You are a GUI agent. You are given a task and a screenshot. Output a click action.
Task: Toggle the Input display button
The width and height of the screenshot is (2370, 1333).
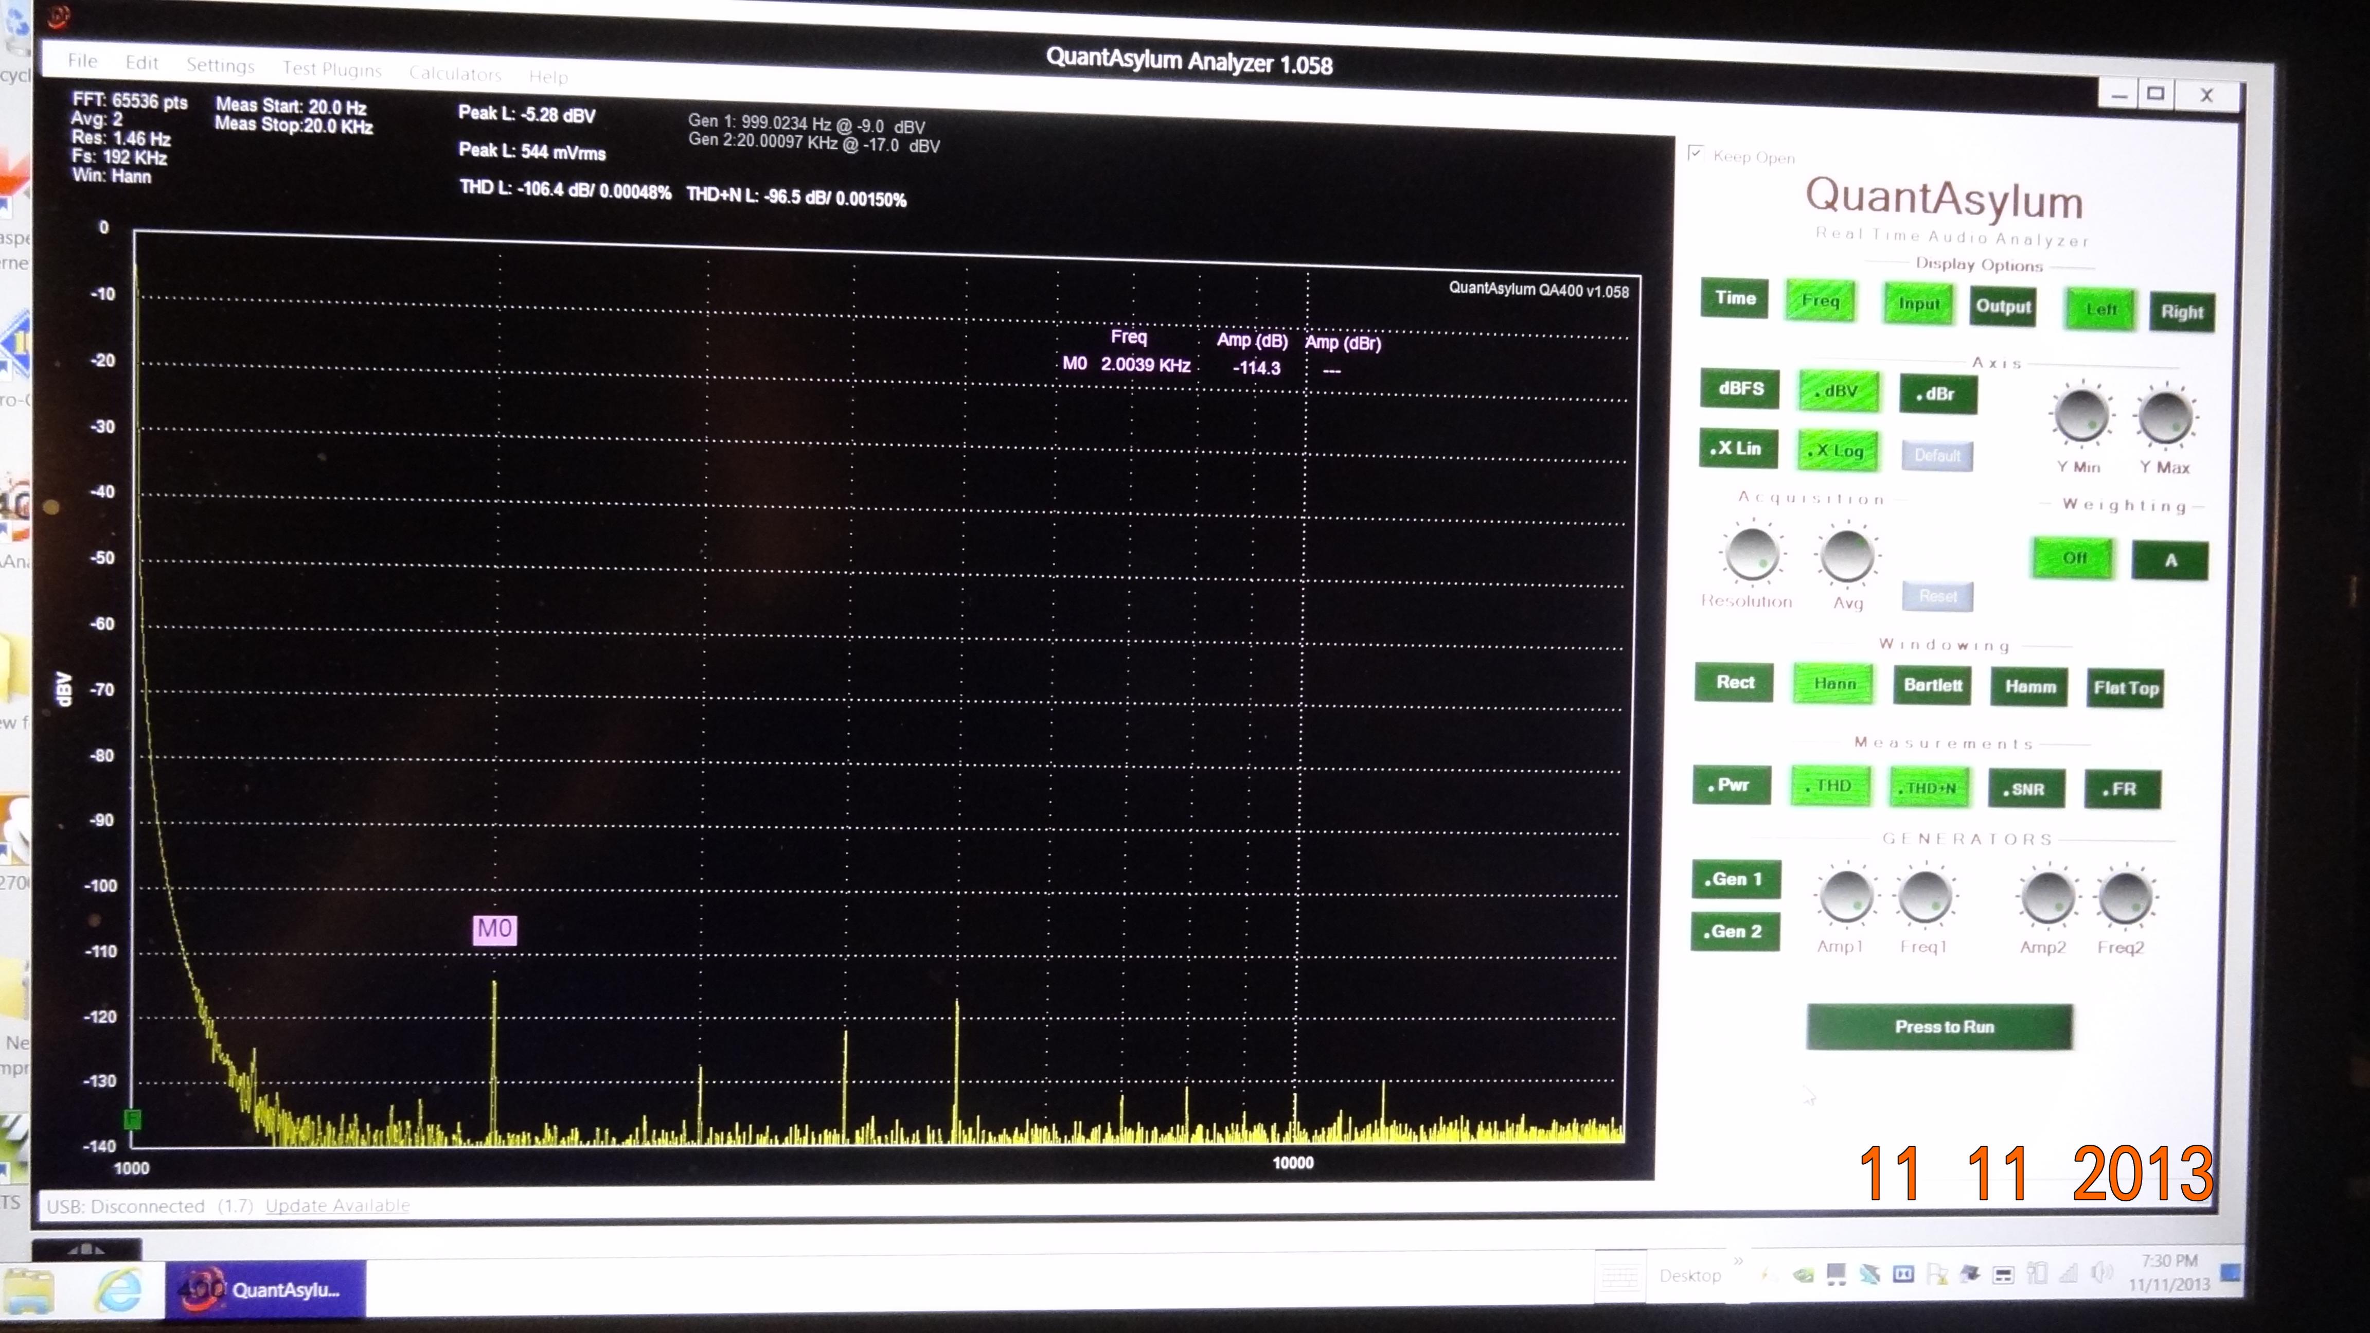(1919, 304)
